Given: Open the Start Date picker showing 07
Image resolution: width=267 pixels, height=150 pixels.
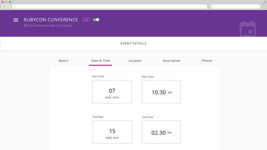Looking at the screenshot, I should tap(112, 92).
